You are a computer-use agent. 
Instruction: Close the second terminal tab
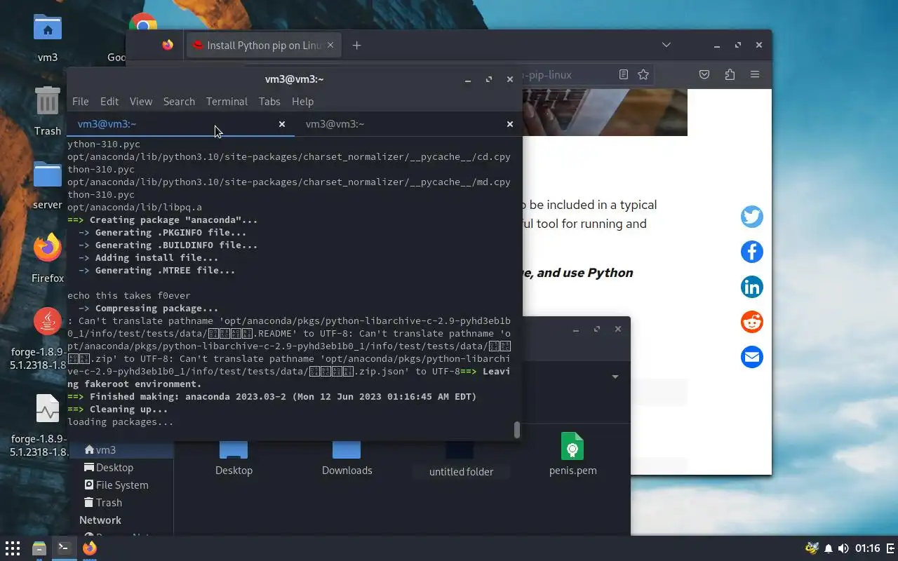click(510, 124)
